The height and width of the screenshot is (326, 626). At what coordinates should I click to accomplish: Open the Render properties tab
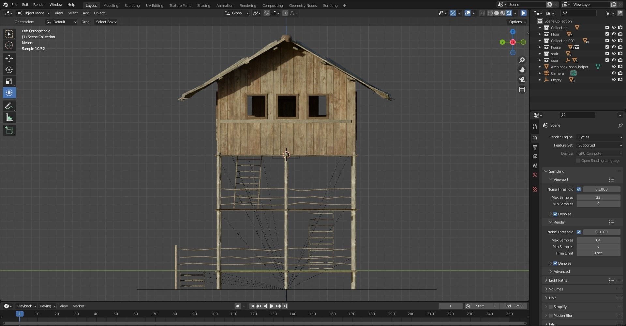(535, 138)
